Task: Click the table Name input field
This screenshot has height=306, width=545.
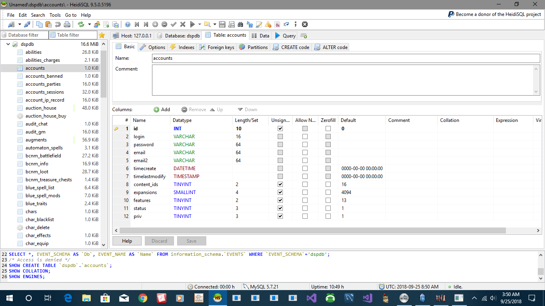Action: click(x=346, y=58)
